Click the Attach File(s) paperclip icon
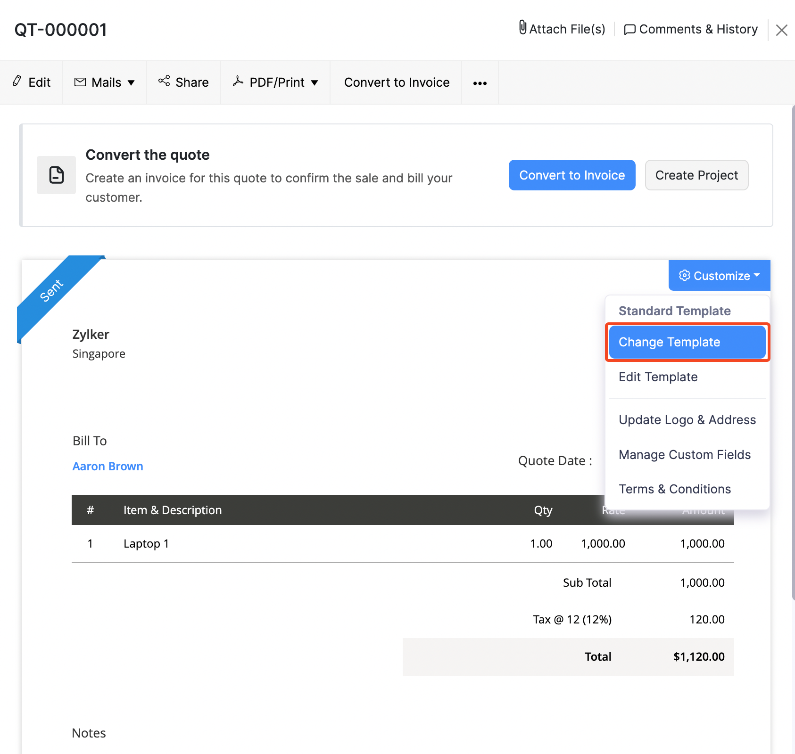The width and height of the screenshot is (795, 754). tap(522, 29)
